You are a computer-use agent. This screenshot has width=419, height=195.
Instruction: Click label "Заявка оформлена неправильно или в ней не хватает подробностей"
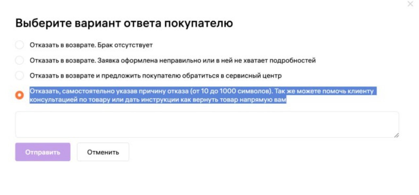(x=173, y=61)
